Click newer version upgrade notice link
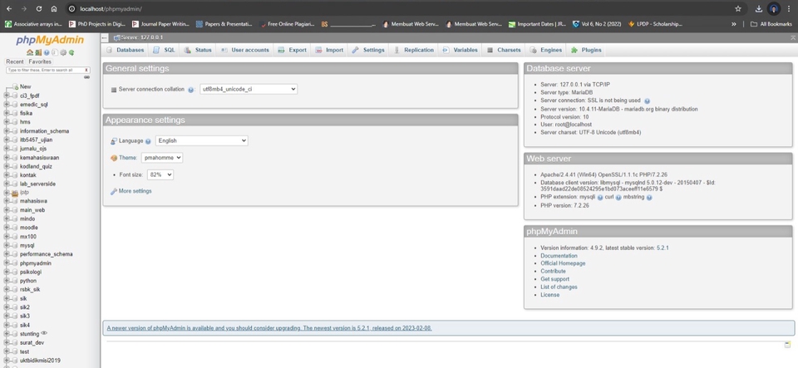The image size is (798, 368). (x=269, y=328)
